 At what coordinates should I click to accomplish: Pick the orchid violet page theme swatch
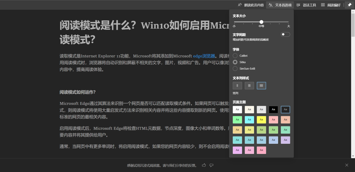click(x=237, y=150)
